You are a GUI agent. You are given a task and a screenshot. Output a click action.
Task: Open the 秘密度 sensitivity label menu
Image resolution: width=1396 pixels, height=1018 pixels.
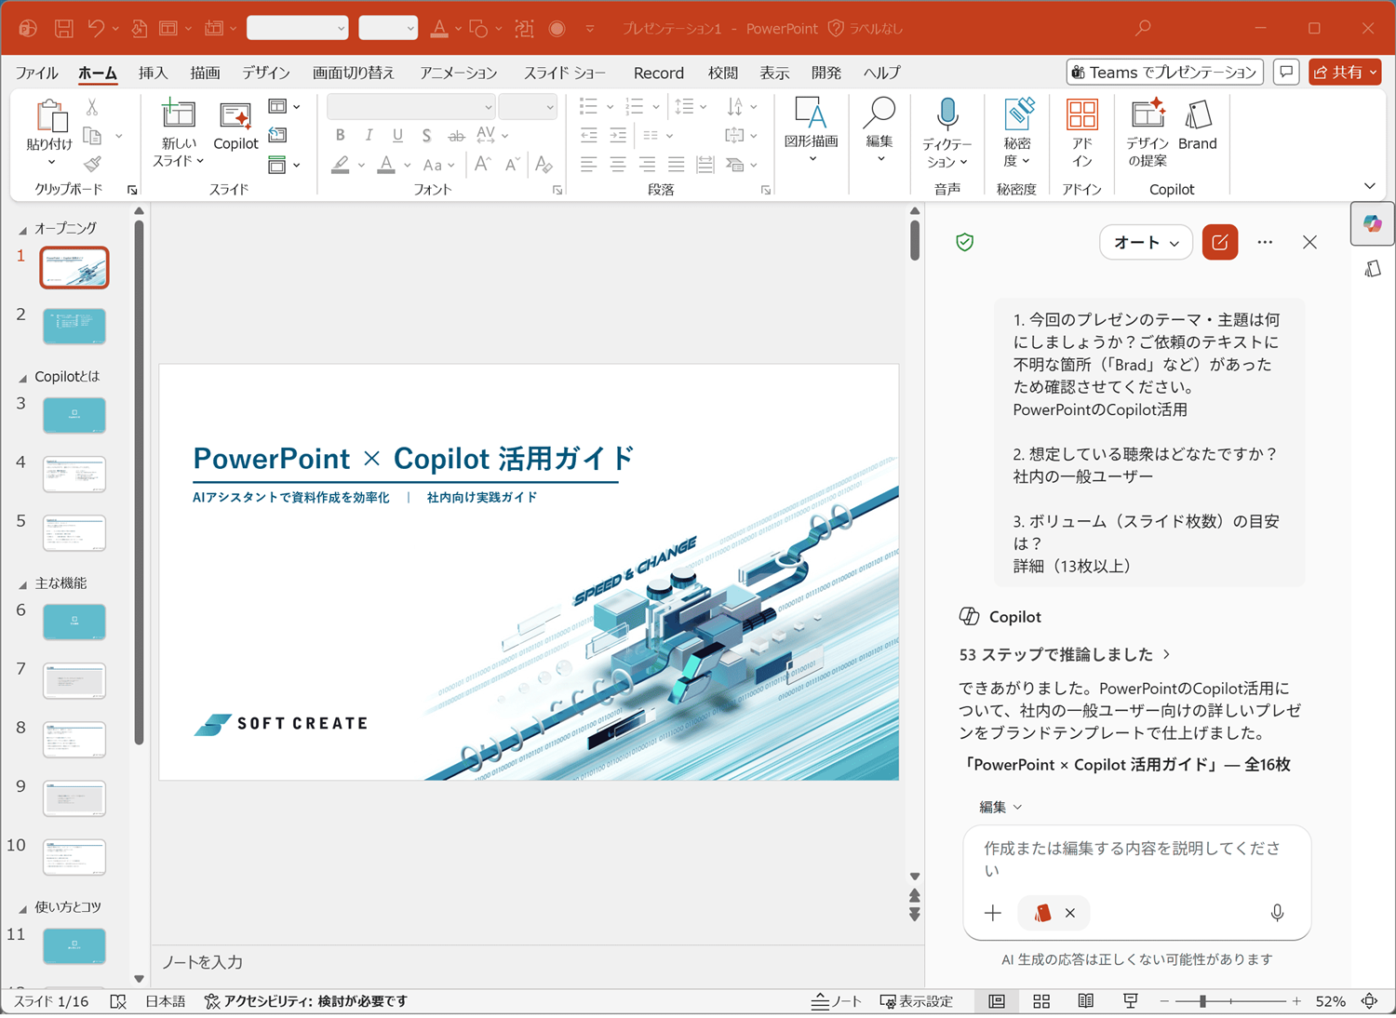click(x=1017, y=133)
